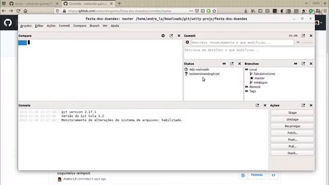Open the Commit menu

tap(64, 26)
